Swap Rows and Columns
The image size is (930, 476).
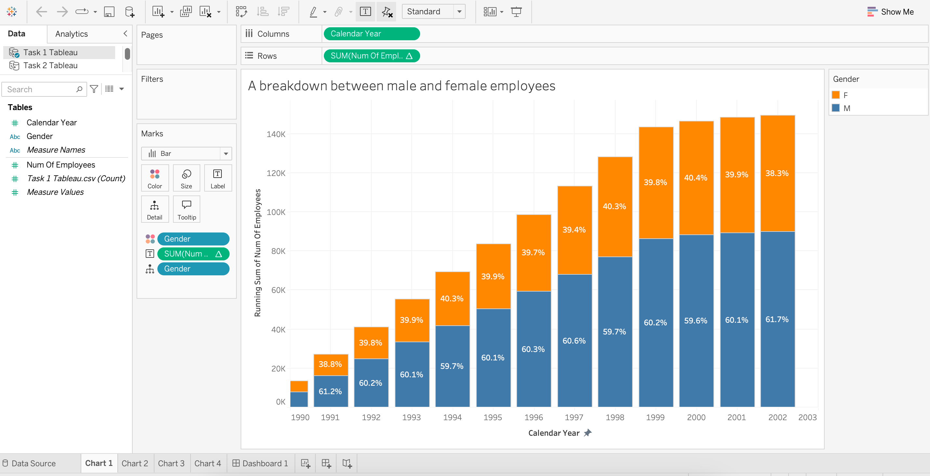(241, 12)
